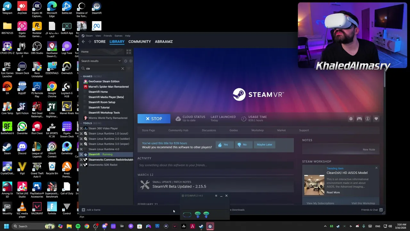Click Visit this Workshop link
410x231 pixels.
click(363, 203)
